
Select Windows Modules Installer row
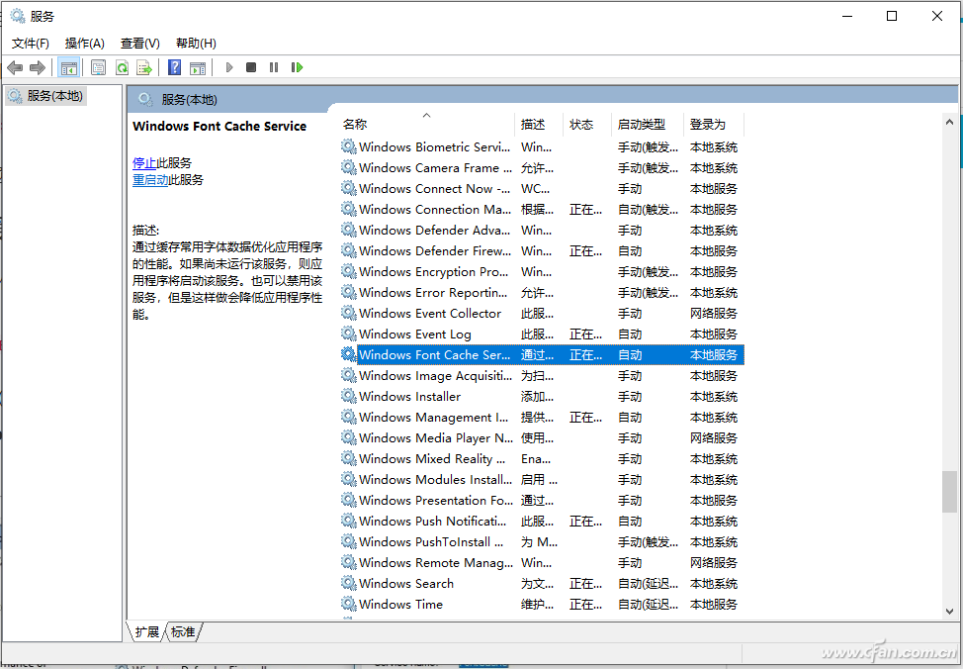(x=542, y=479)
